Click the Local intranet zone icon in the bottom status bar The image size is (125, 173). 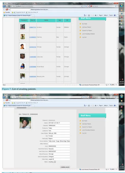(80, 169)
